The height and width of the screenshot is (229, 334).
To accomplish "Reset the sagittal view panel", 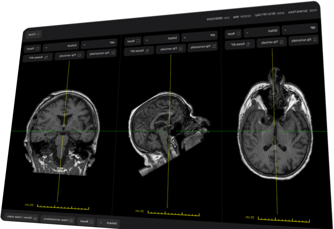I will point(133,41).
